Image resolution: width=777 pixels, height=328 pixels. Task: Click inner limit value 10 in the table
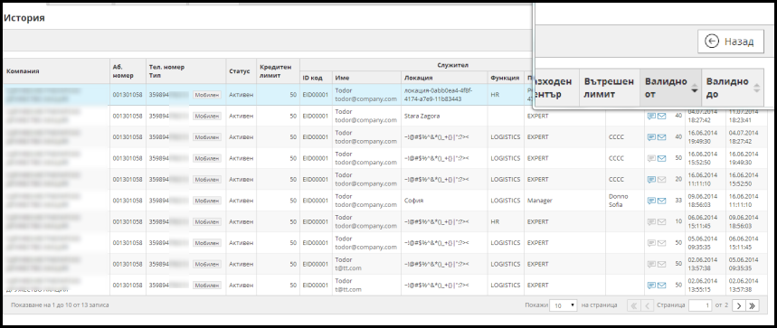(x=678, y=222)
